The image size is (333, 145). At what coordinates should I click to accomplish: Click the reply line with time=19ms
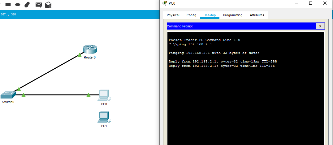(223, 62)
